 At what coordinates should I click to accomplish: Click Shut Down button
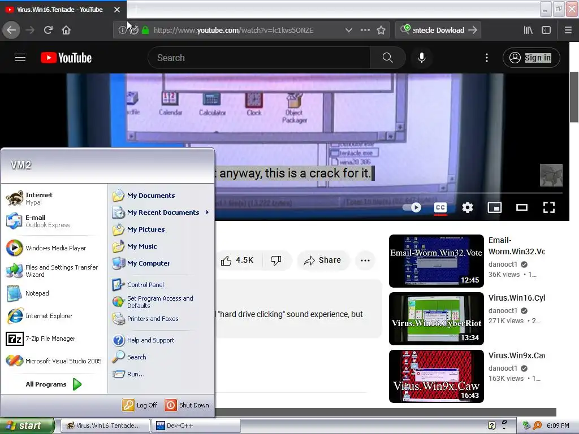click(x=187, y=405)
